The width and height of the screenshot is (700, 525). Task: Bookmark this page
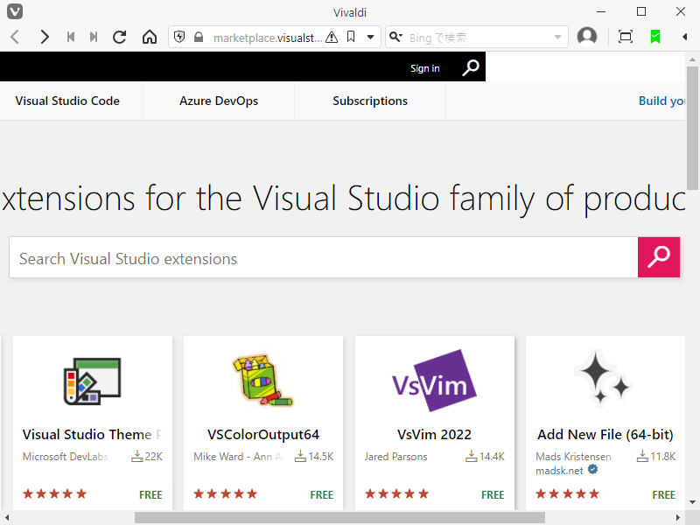tap(351, 37)
